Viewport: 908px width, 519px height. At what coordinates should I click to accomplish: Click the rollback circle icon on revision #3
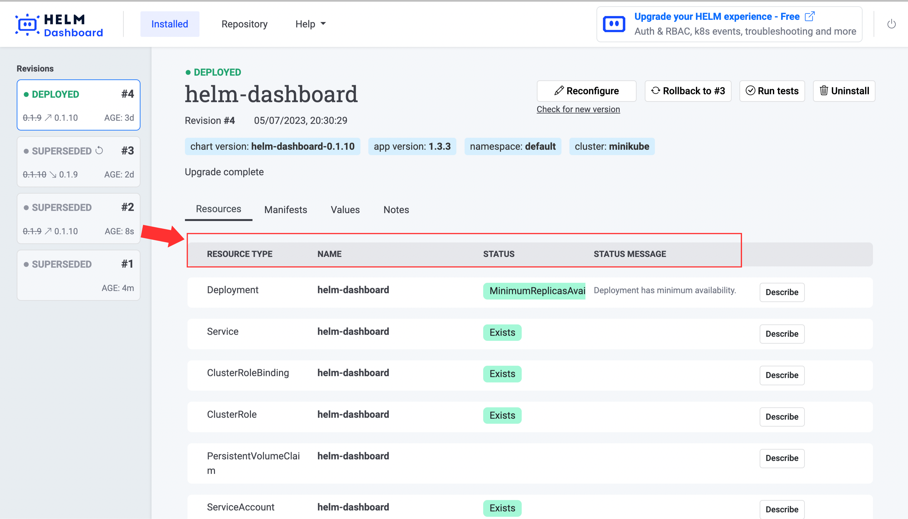pos(99,151)
